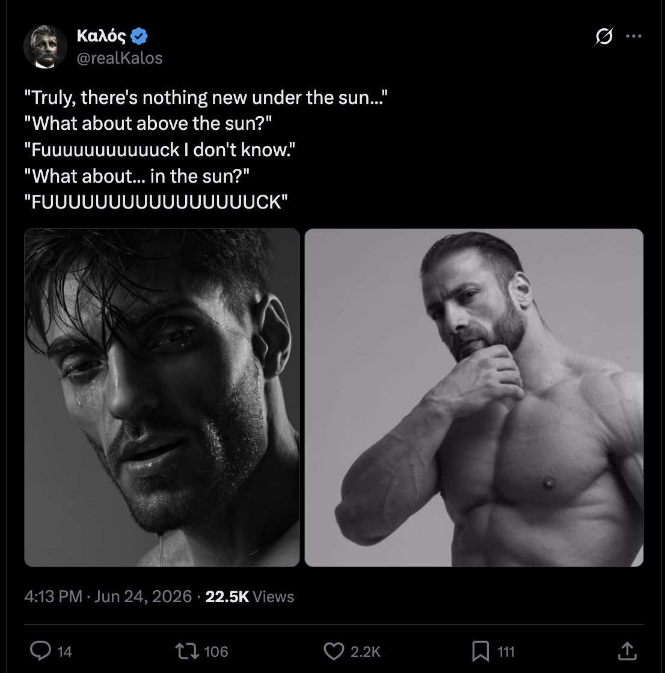Viewport: 665px width, 673px height.
Task: Open the right muscular man photo
Action: point(474,397)
